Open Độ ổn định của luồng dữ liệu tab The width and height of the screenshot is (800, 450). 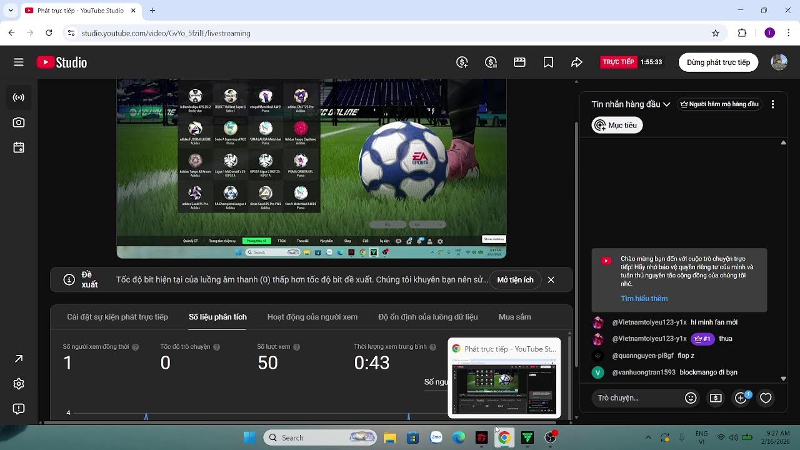coord(428,317)
